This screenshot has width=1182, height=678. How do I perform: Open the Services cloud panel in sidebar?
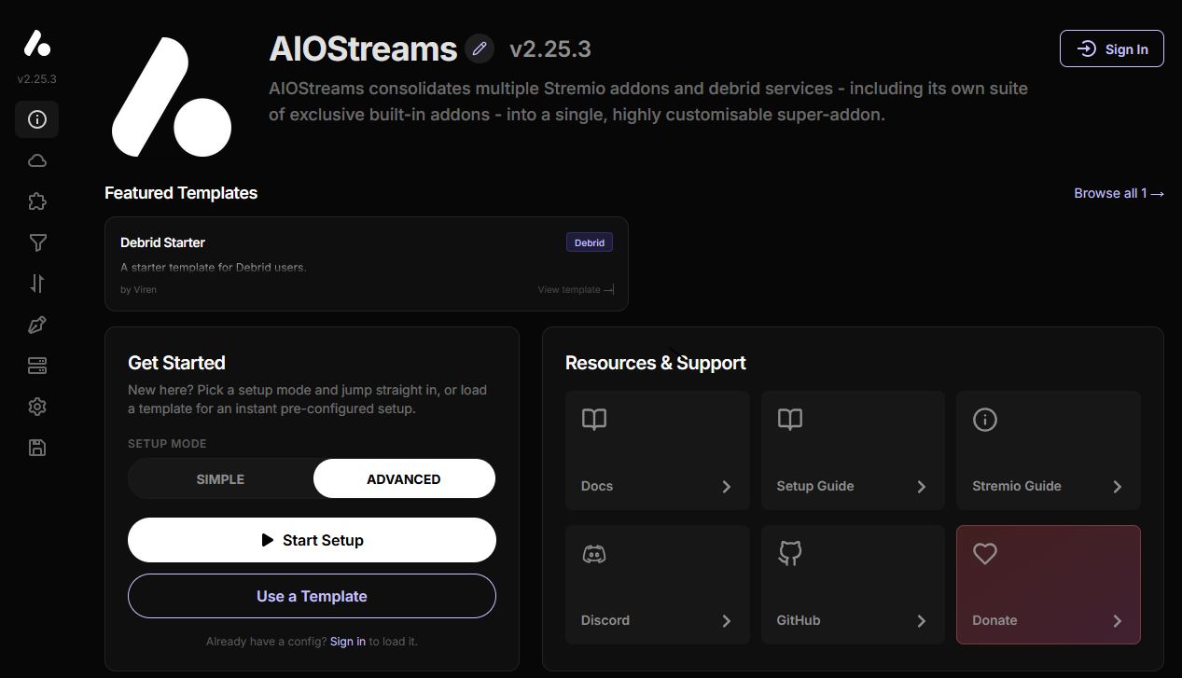click(x=36, y=160)
